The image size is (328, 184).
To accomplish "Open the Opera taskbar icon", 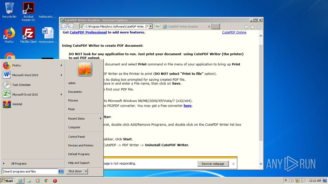I will point(55,181).
